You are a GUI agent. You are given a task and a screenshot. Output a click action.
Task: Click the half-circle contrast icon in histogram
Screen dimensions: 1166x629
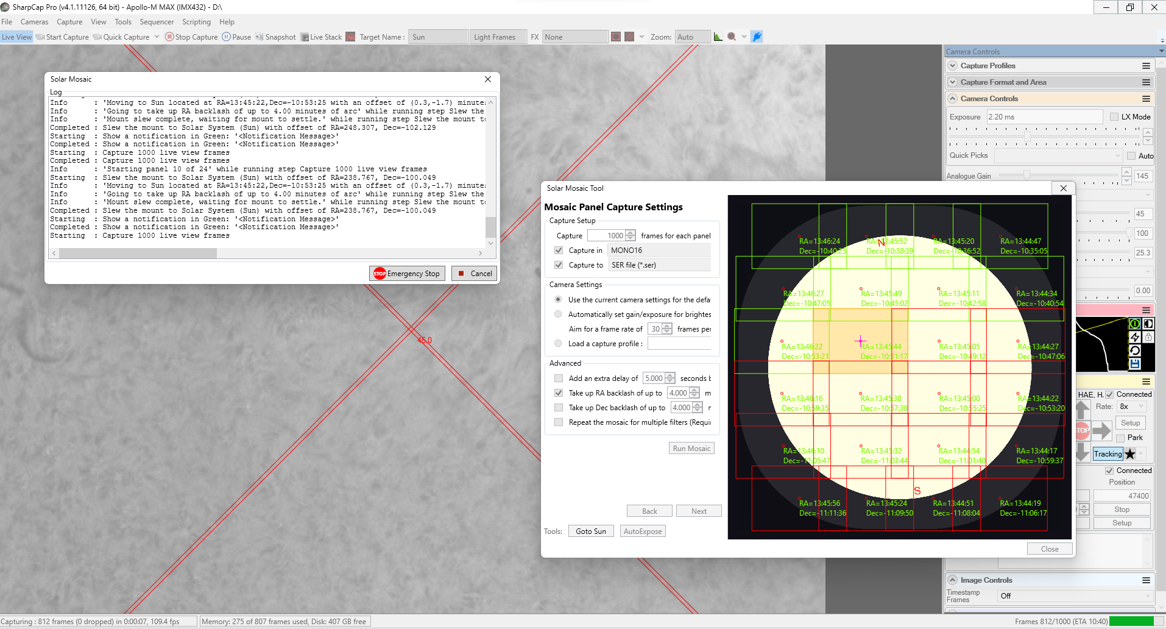coord(1148,324)
